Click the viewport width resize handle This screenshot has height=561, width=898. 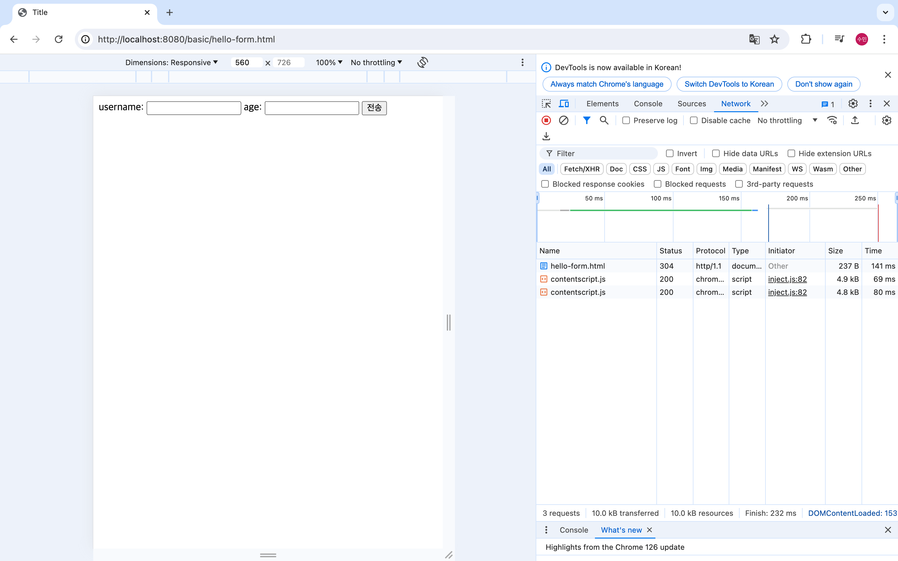coord(449,322)
